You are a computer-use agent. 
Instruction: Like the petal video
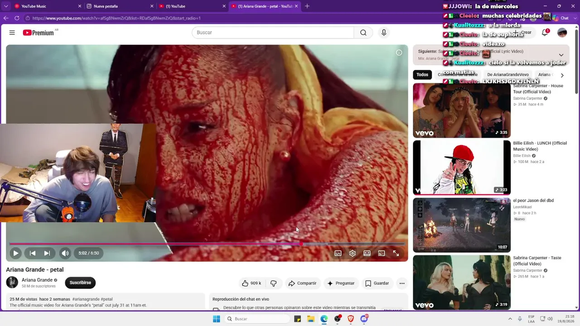pos(251,283)
